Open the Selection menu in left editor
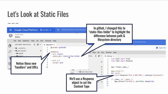 26,41
